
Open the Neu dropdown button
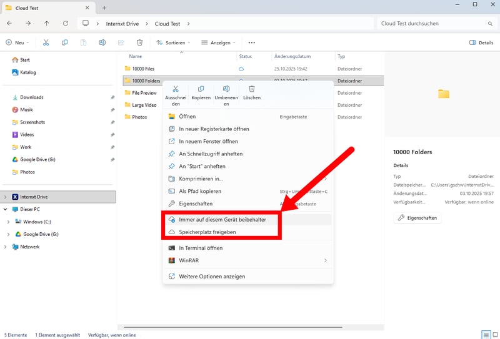(18, 42)
